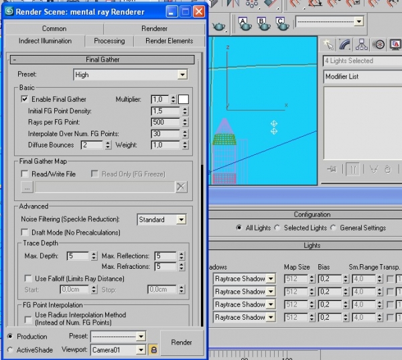Open the Hierarchy command panel tab icon
Image resolution: width=402 pixels, height=360 pixels.
pyautogui.click(x=362, y=45)
